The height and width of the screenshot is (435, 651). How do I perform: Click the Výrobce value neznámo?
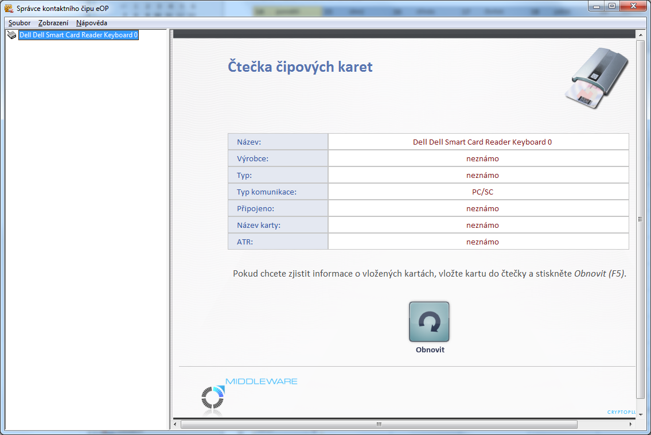point(482,159)
